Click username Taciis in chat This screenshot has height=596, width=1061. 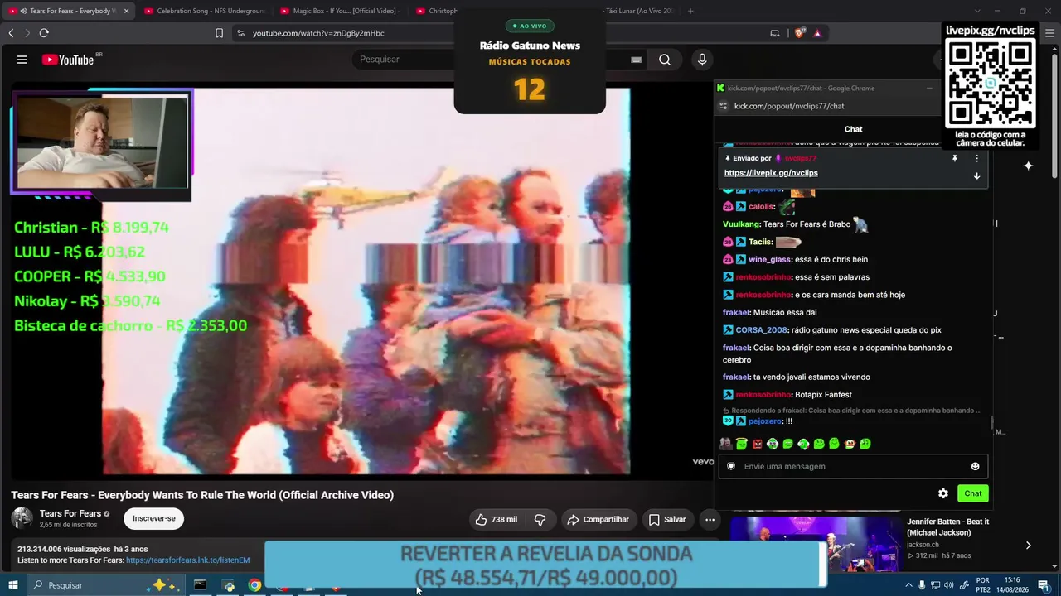pos(760,243)
